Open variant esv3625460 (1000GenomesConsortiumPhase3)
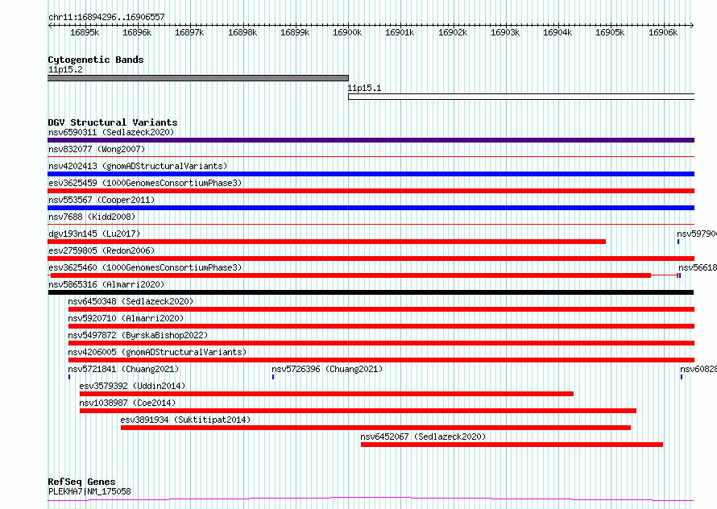The width and height of the screenshot is (717, 509). click(x=145, y=267)
